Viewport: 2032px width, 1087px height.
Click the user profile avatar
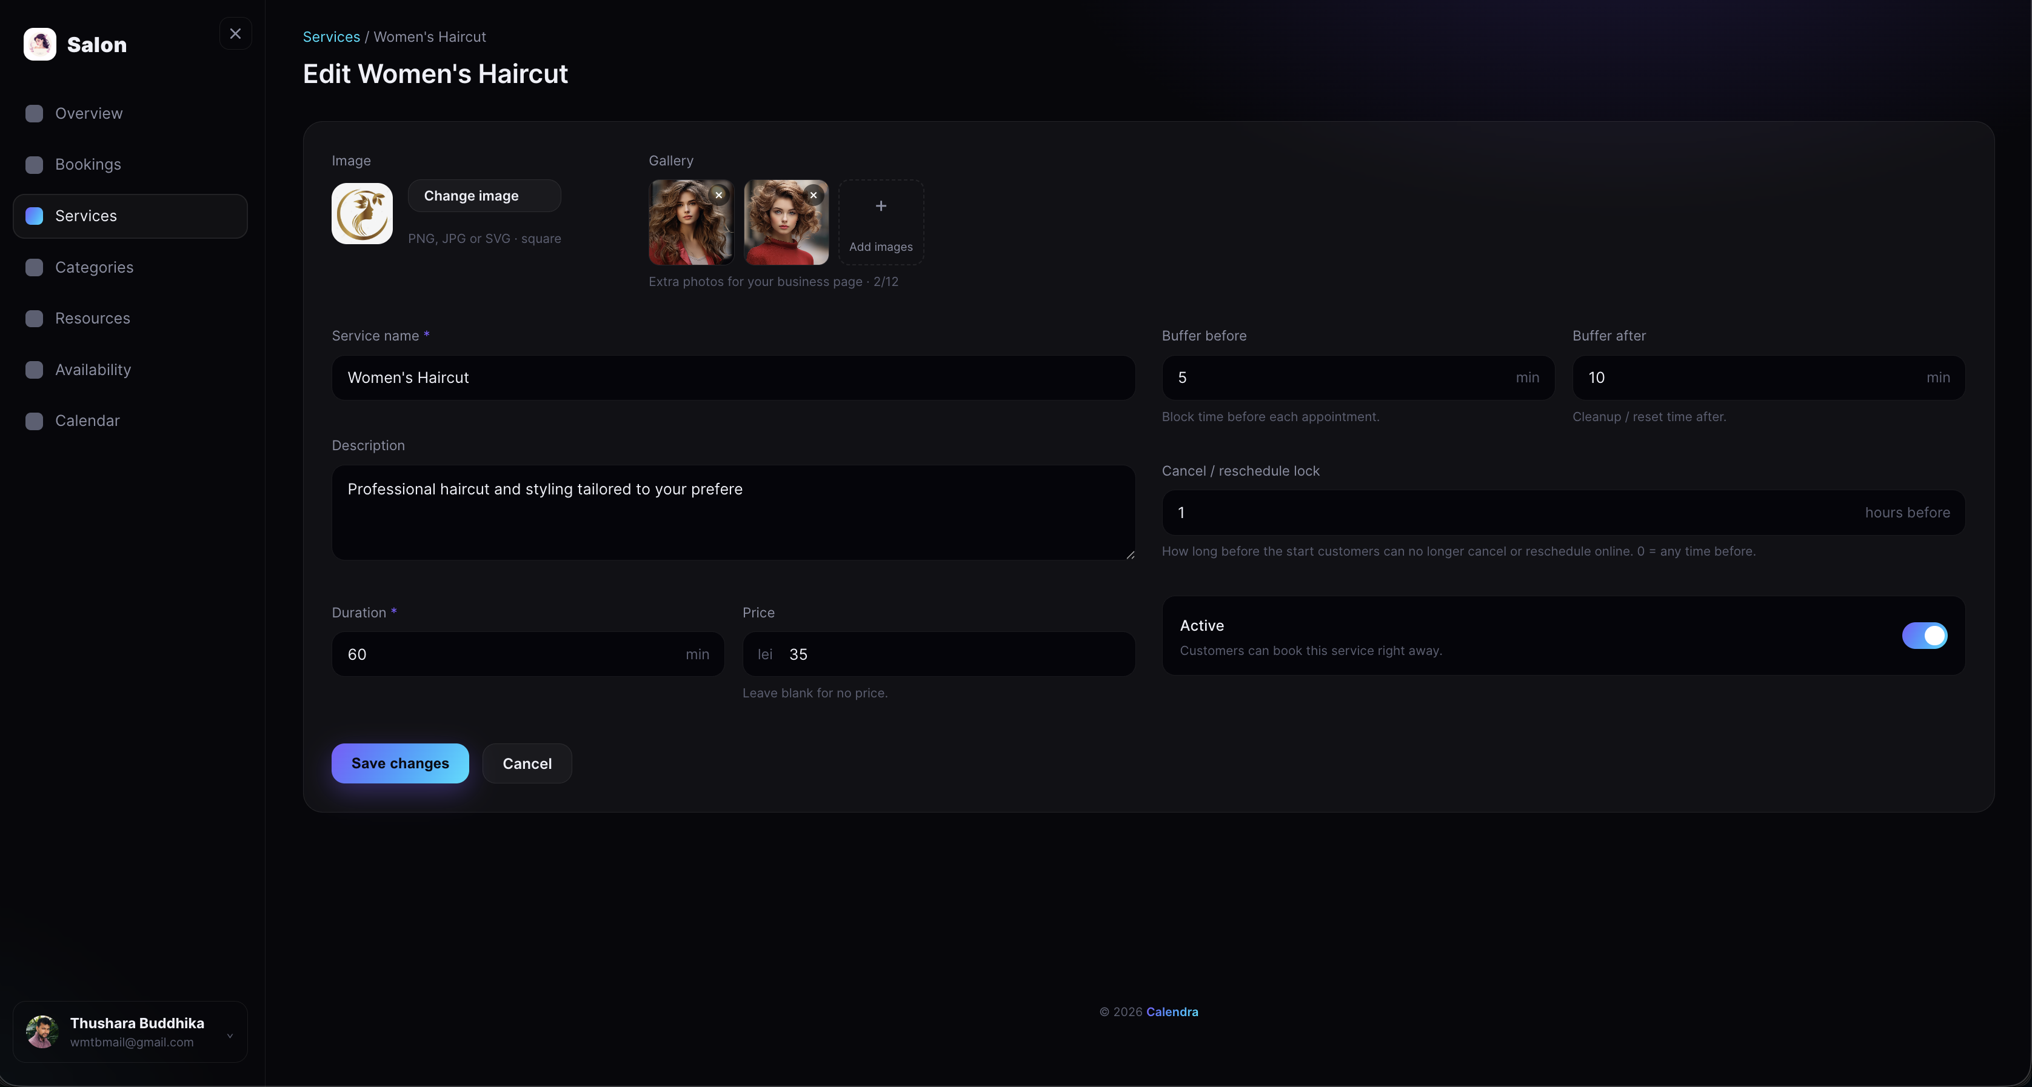42,1032
